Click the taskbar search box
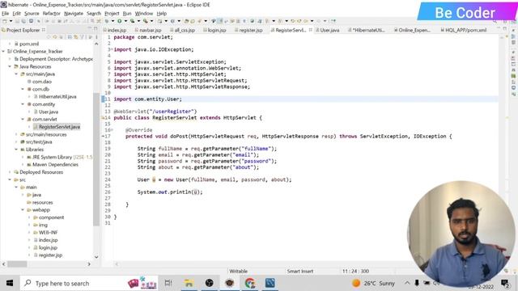This screenshot has width=518, height=291. [89, 283]
